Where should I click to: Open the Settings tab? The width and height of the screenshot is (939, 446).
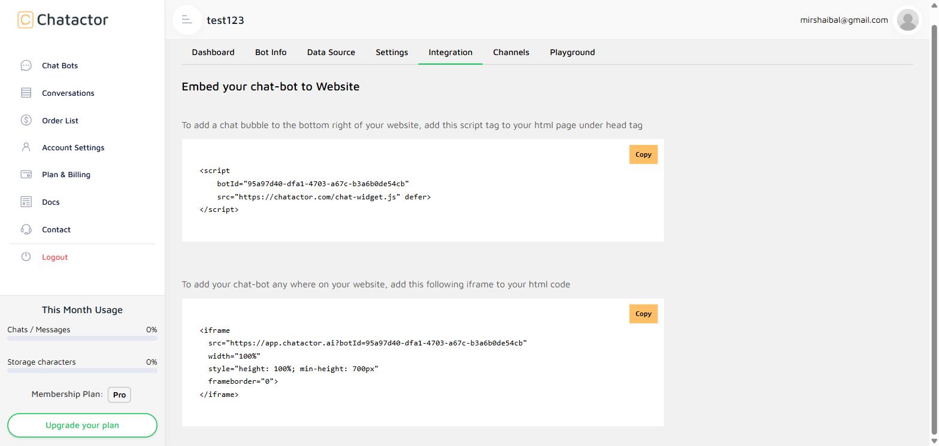(392, 52)
